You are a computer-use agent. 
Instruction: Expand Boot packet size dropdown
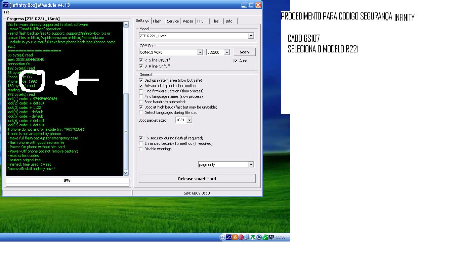tap(189, 120)
